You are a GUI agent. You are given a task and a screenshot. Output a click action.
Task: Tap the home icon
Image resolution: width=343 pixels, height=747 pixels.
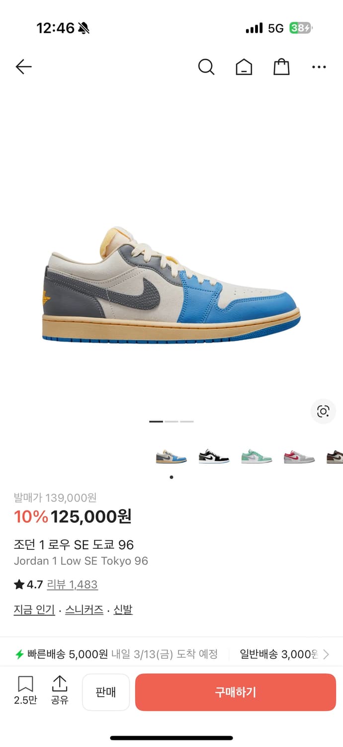click(244, 67)
